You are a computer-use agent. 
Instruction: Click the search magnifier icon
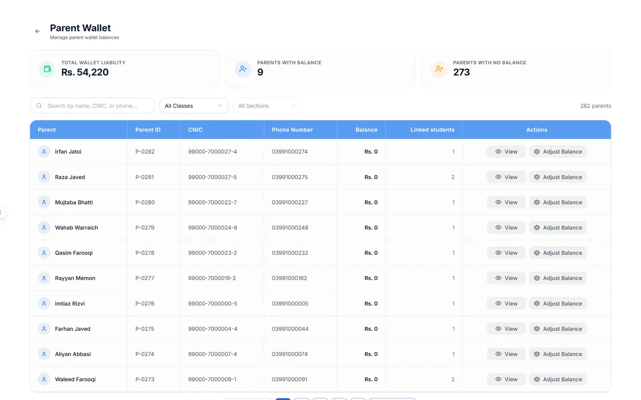click(x=39, y=106)
